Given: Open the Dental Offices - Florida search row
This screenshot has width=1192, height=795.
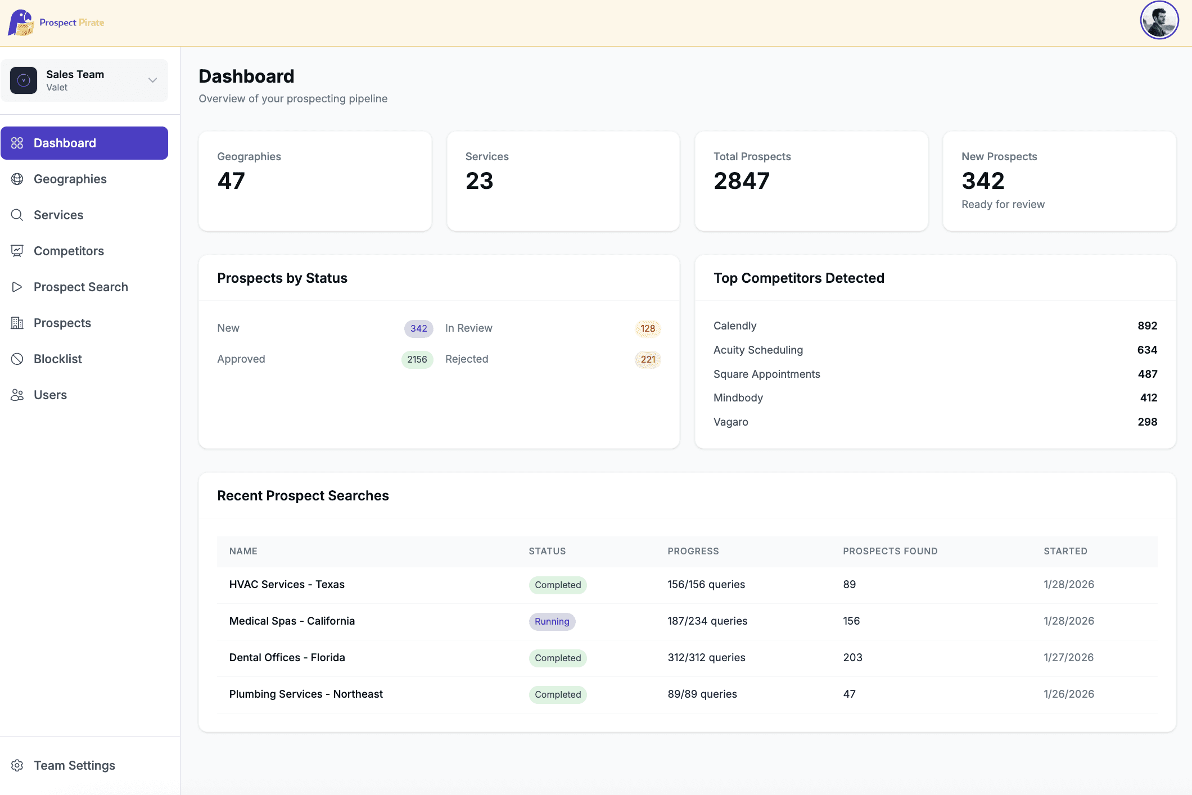Looking at the screenshot, I should tap(287, 657).
